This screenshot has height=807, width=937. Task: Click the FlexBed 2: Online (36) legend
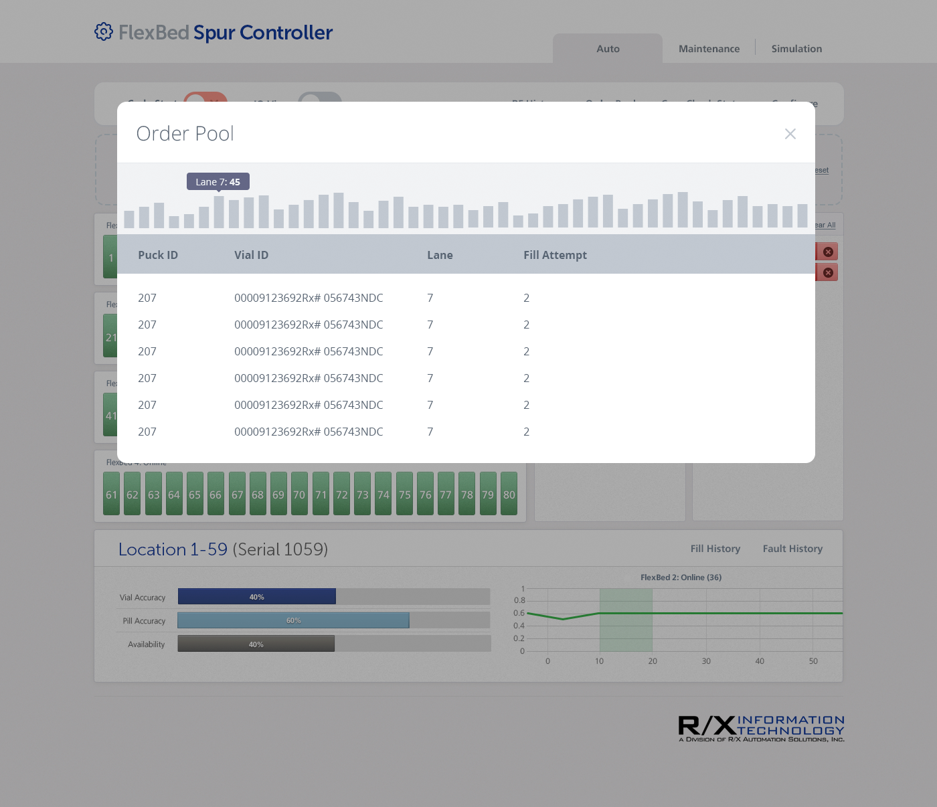[x=681, y=577]
